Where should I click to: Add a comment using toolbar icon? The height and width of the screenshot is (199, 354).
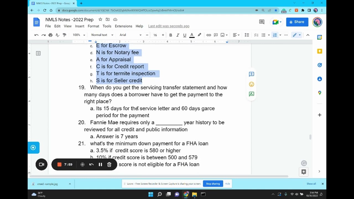point(216,35)
